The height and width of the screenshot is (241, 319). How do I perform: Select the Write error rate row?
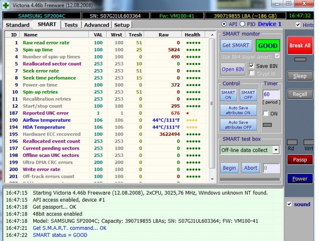pos(107,169)
